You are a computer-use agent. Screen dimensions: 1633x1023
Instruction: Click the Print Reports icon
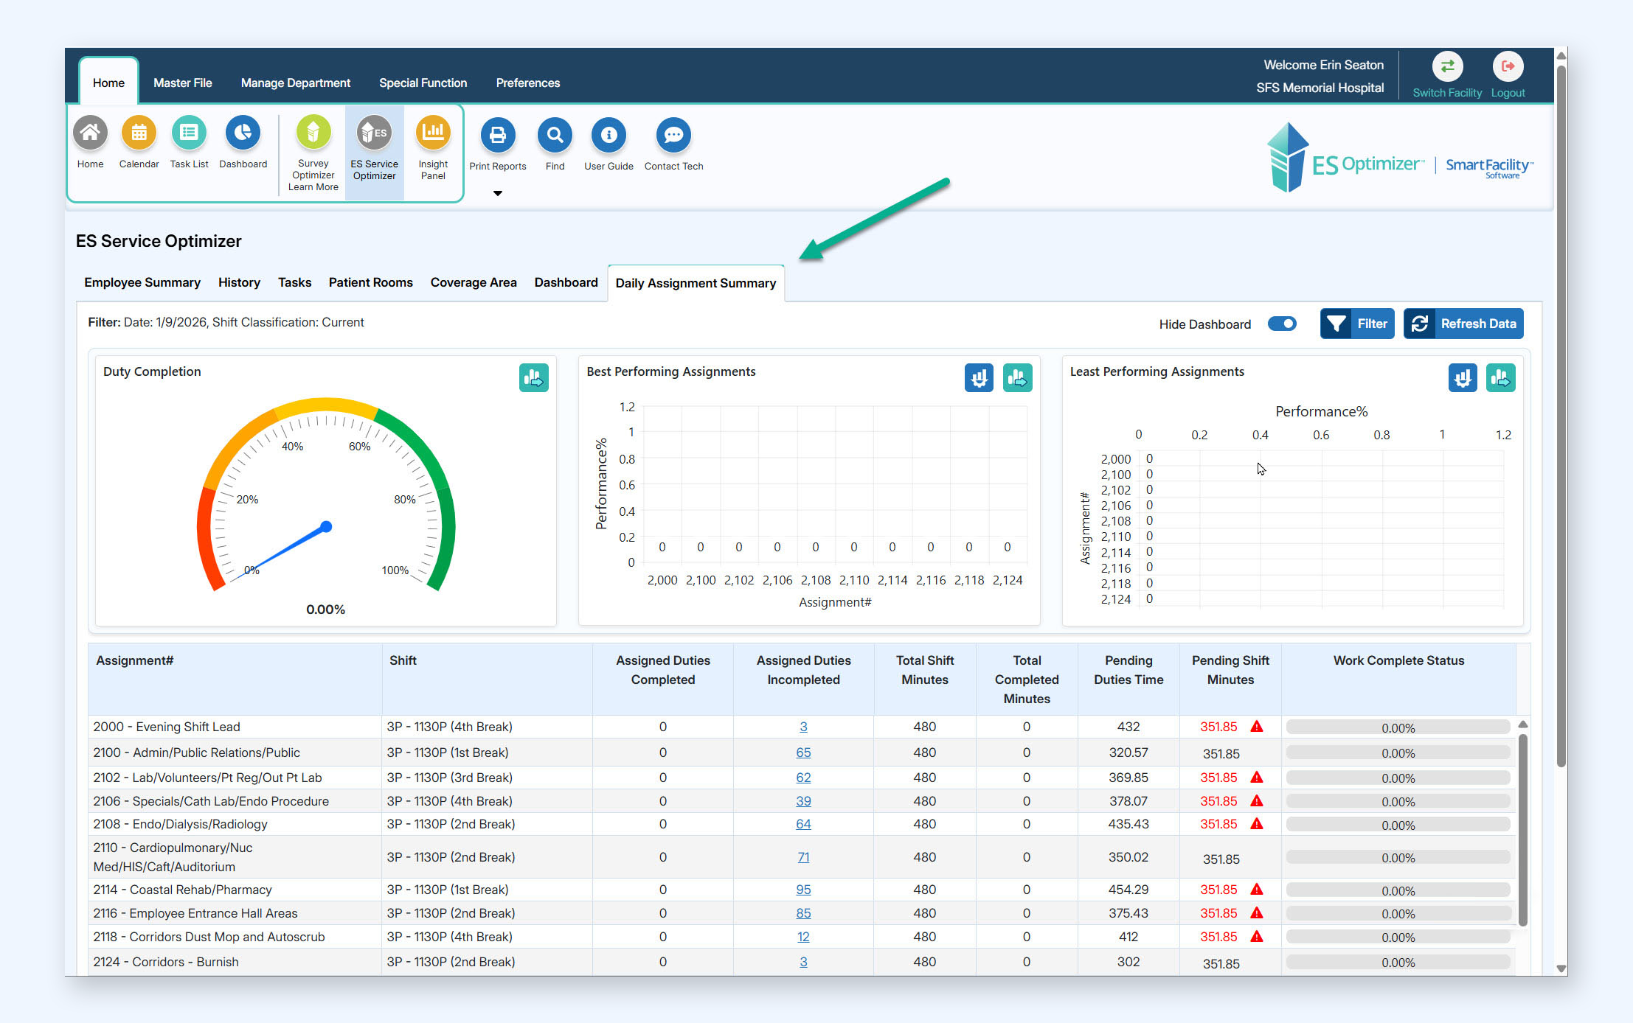[498, 136]
